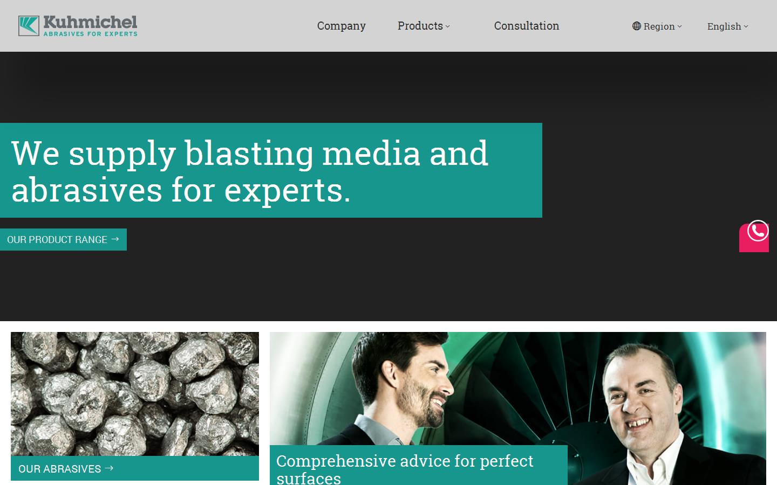
Task: Click the globe icon beside Region
Action: coord(637,26)
